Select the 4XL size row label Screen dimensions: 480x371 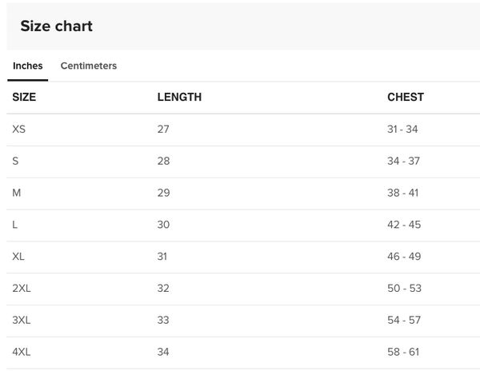coord(22,352)
